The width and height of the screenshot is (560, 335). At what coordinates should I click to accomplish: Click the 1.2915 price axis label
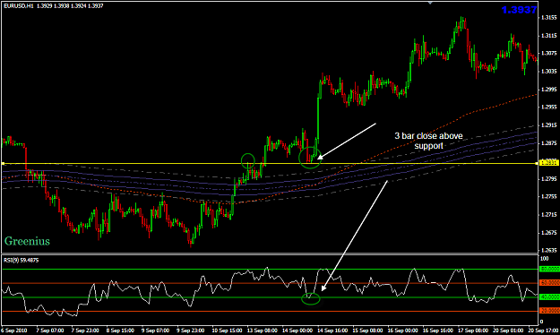(x=549, y=125)
